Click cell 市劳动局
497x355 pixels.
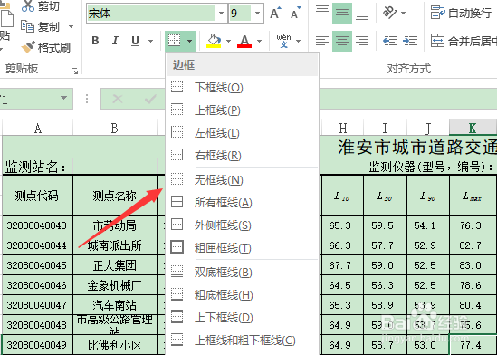point(115,225)
